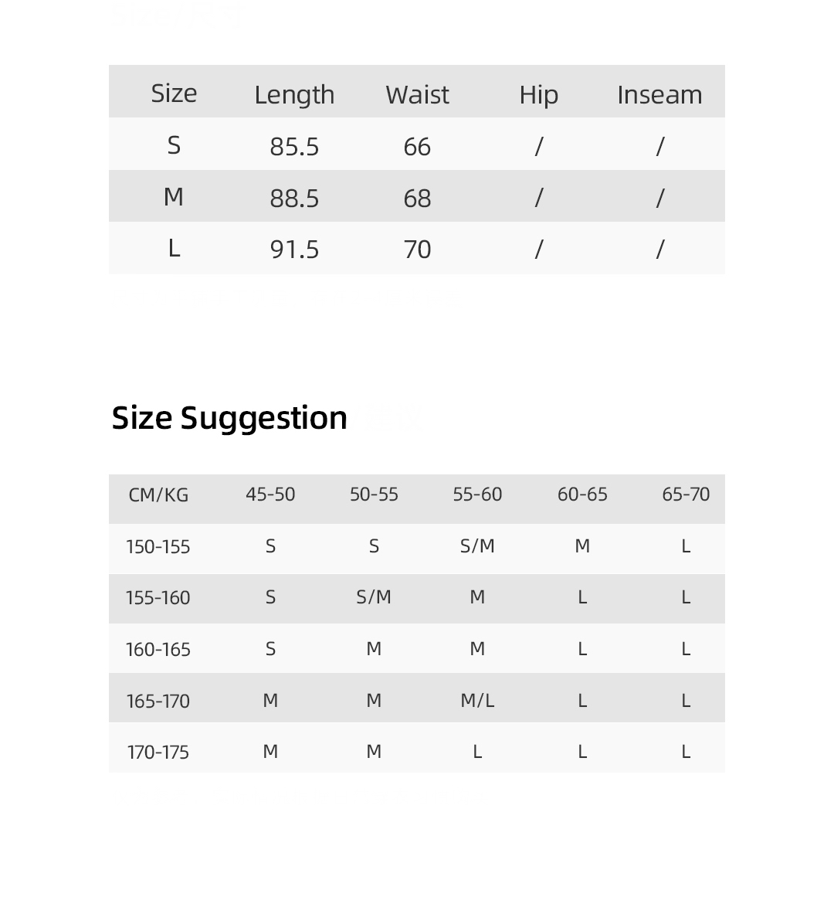This screenshot has width=834, height=897.
Task: Select the 91.5 length value
Action: (294, 249)
